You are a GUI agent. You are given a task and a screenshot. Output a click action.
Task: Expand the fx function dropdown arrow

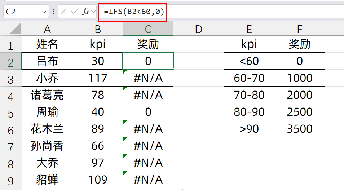click(93, 12)
